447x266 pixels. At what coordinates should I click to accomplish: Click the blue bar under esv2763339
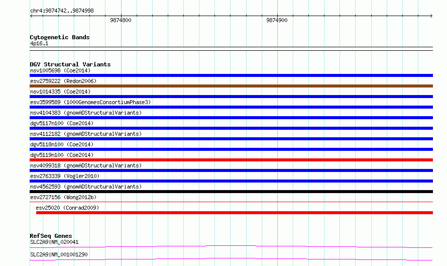pos(231,181)
